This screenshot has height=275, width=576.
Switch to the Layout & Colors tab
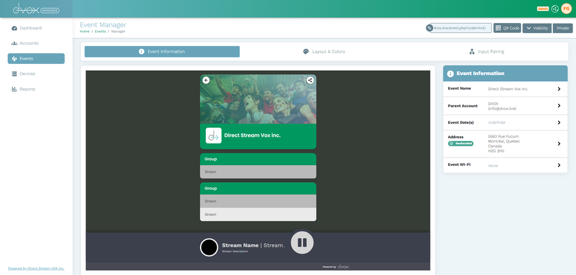click(x=324, y=52)
